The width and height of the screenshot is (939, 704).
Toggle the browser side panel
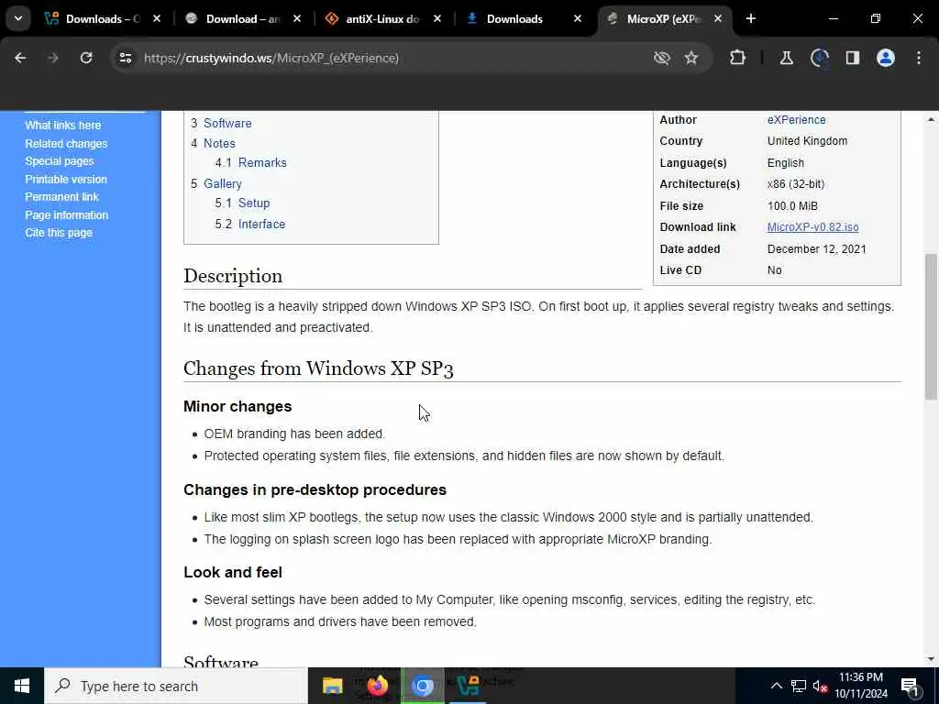tap(852, 58)
